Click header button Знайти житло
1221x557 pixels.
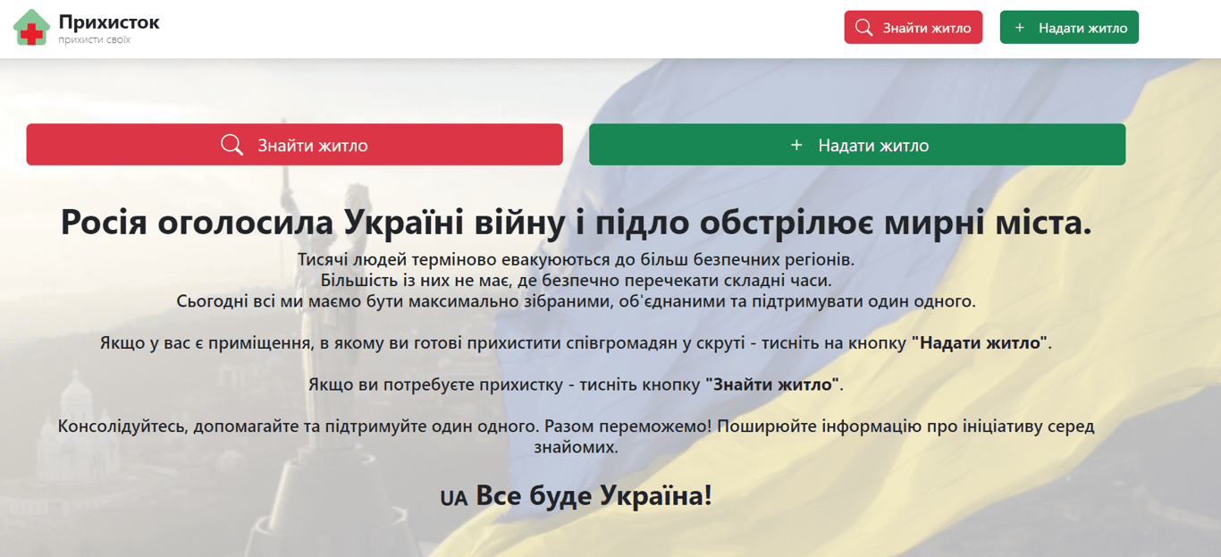(914, 28)
